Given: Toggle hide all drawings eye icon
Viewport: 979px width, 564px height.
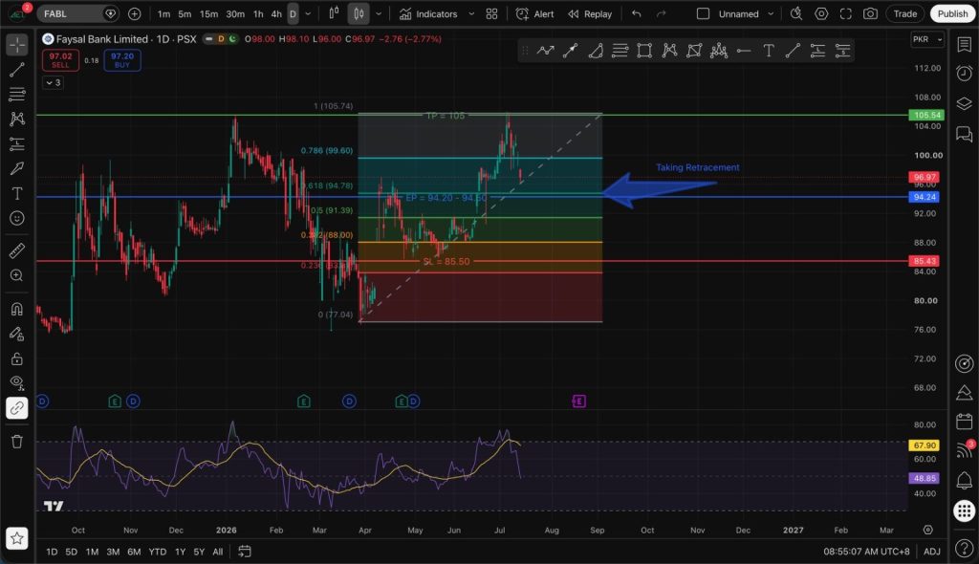Looking at the screenshot, I should (x=17, y=383).
